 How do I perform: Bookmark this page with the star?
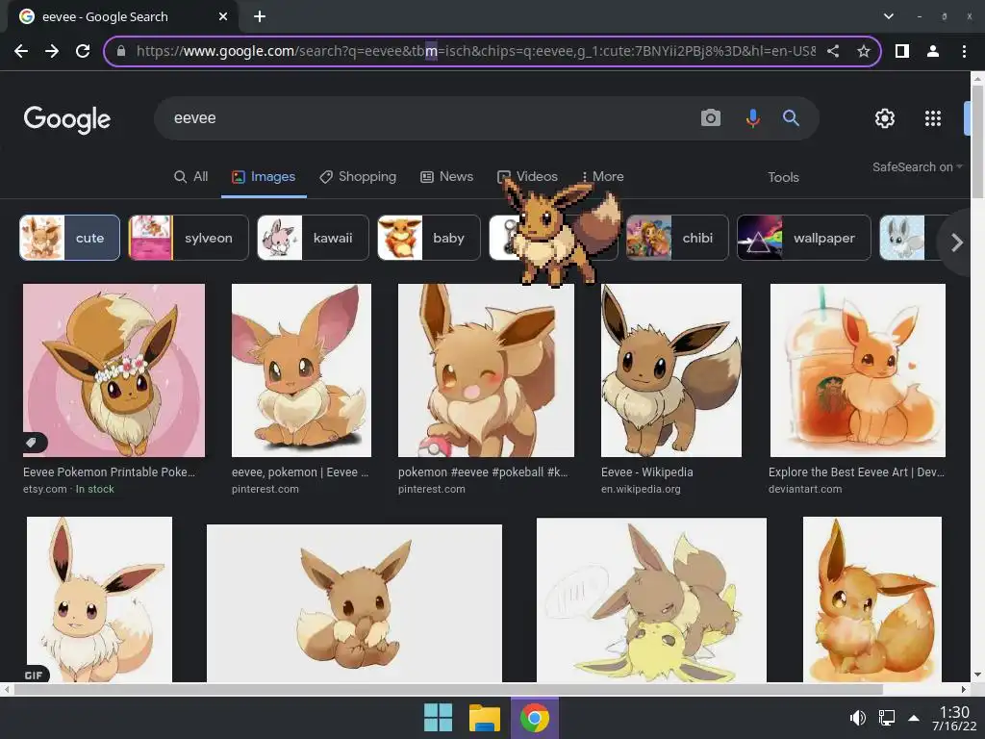(x=864, y=51)
